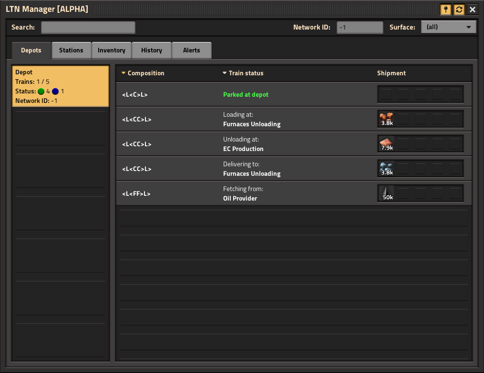Click the iron ore shipment icon showing 3.8k
This screenshot has height=373, width=484.
coord(385,168)
